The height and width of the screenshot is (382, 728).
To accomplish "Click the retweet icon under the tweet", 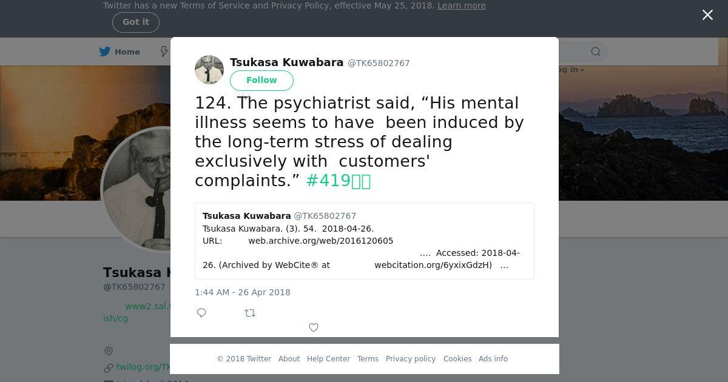I will coord(250,313).
